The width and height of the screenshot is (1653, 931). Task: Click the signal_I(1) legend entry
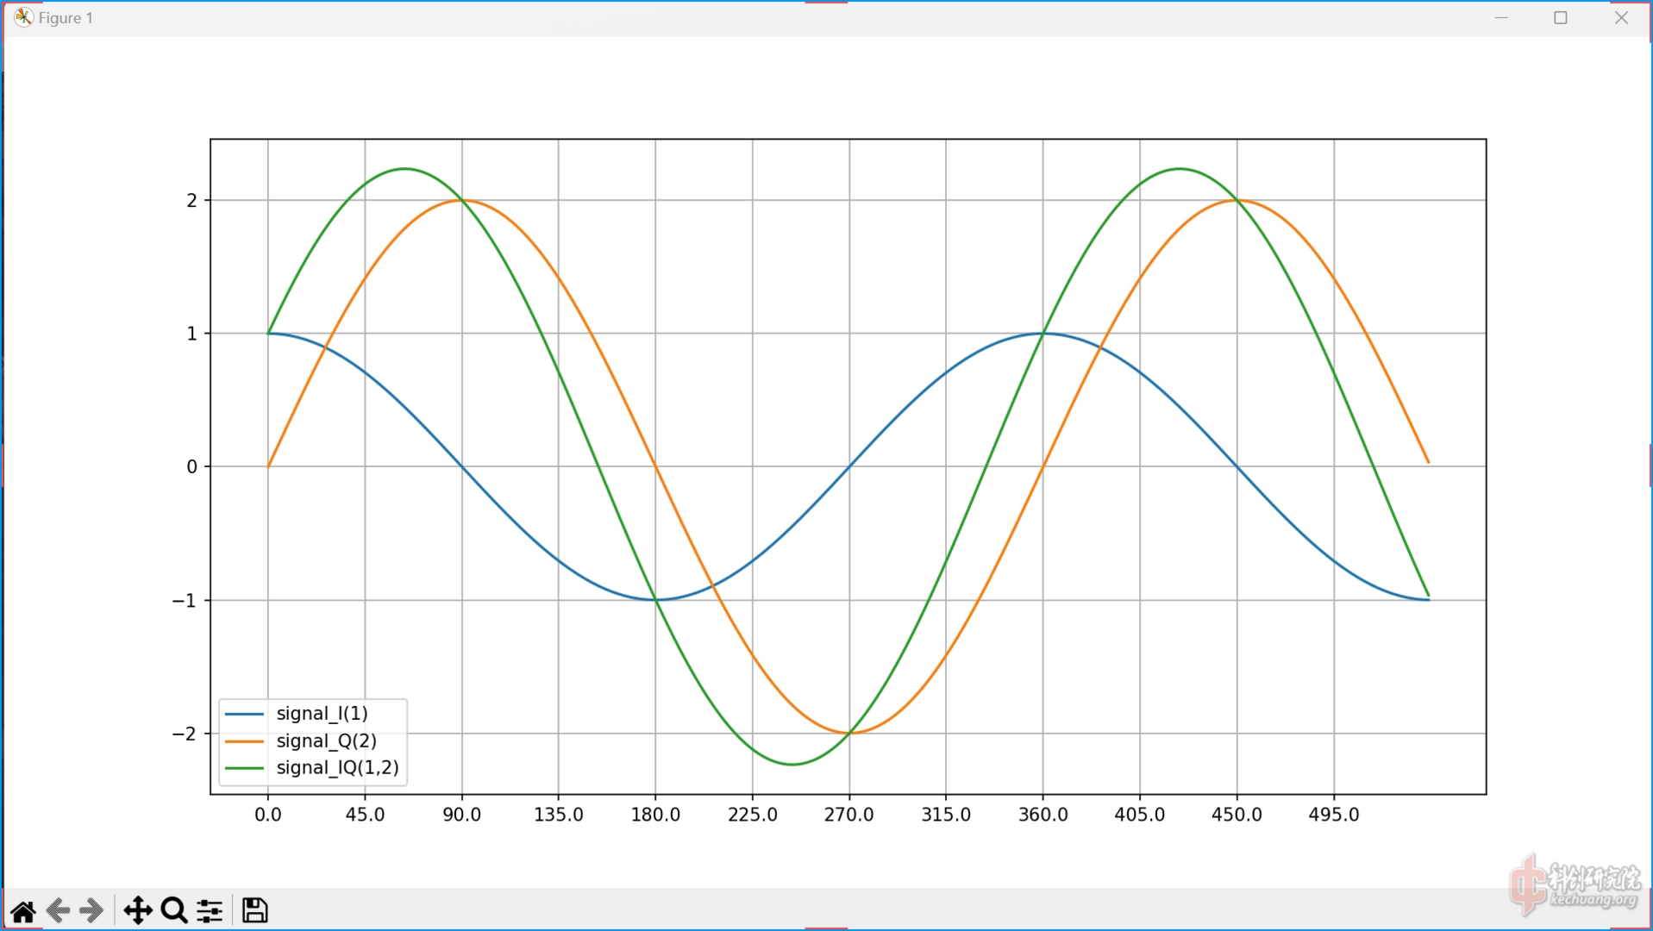[322, 714]
